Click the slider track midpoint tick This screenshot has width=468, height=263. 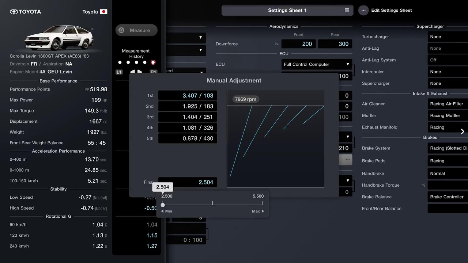212,203
